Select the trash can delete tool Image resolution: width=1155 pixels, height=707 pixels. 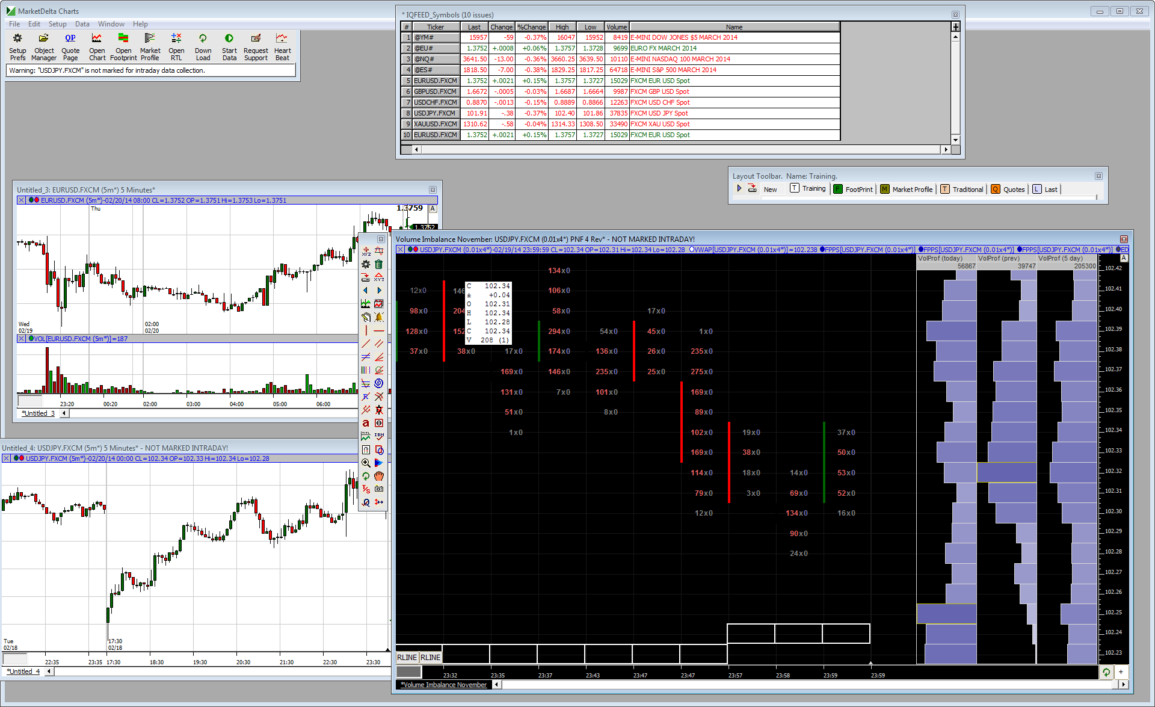point(379,264)
